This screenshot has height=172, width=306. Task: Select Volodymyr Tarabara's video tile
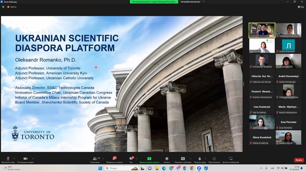[262, 61]
